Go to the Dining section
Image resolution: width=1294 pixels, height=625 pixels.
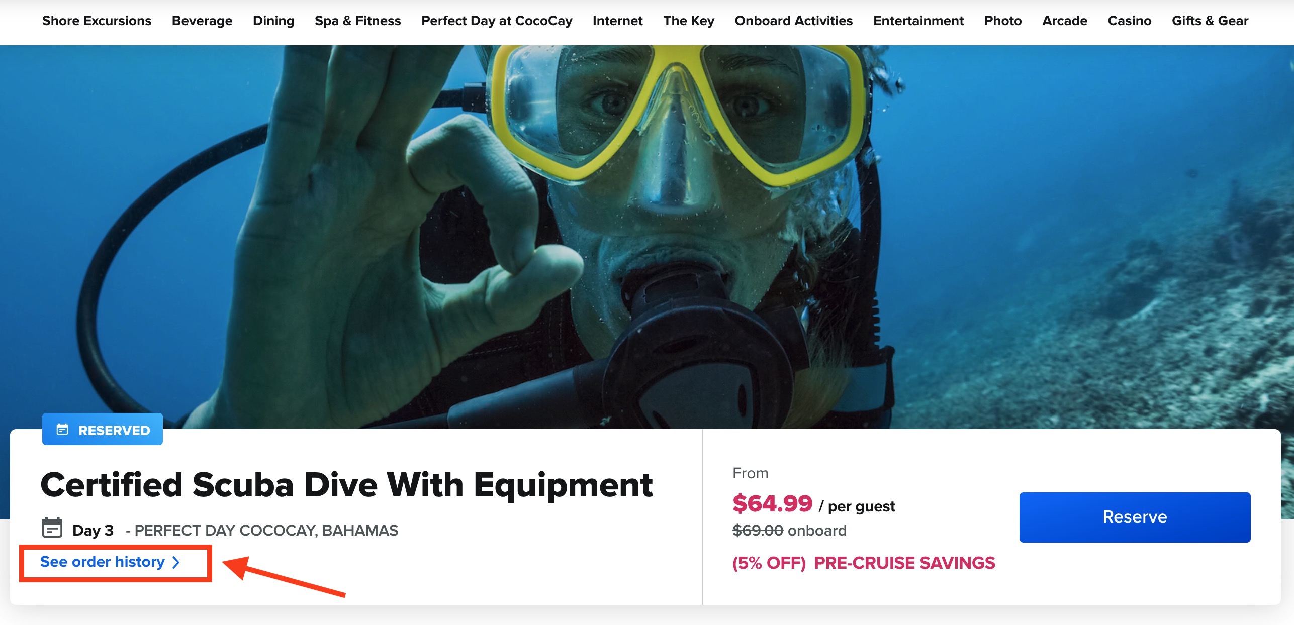tap(273, 21)
